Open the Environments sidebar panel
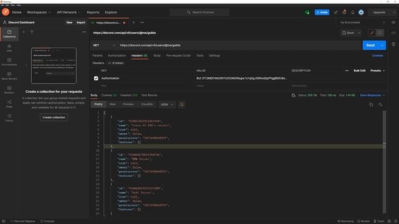 pos(9,62)
